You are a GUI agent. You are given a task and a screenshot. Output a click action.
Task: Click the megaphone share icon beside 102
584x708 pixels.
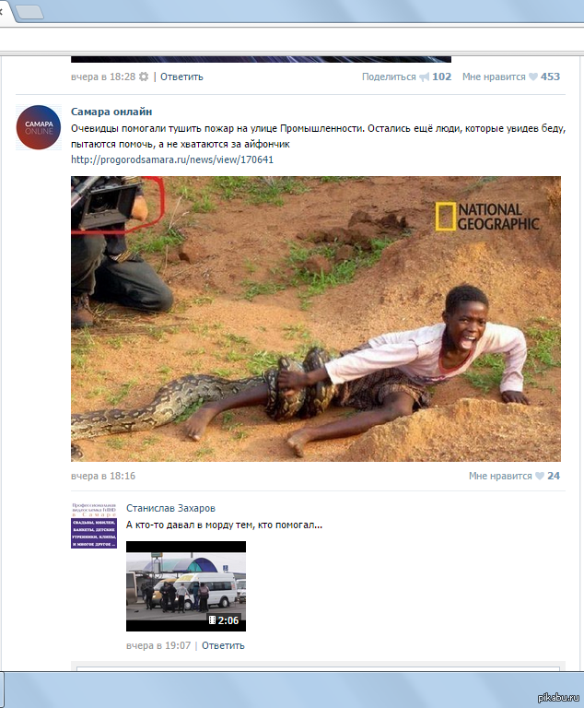click(424, 77)
